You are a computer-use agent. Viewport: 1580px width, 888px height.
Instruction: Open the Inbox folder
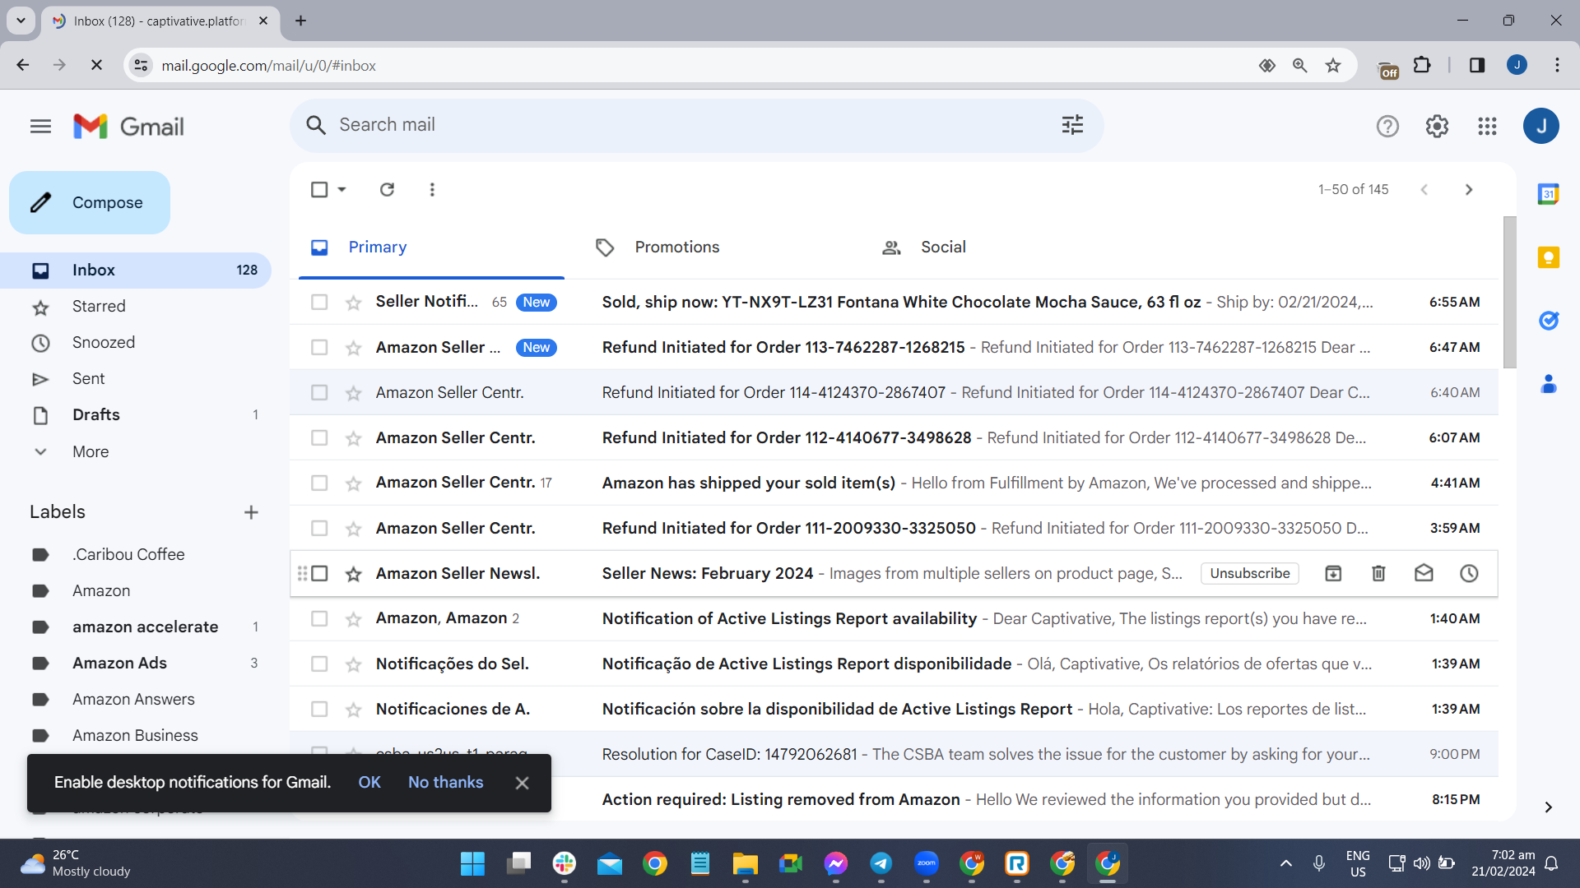[136, 271]
